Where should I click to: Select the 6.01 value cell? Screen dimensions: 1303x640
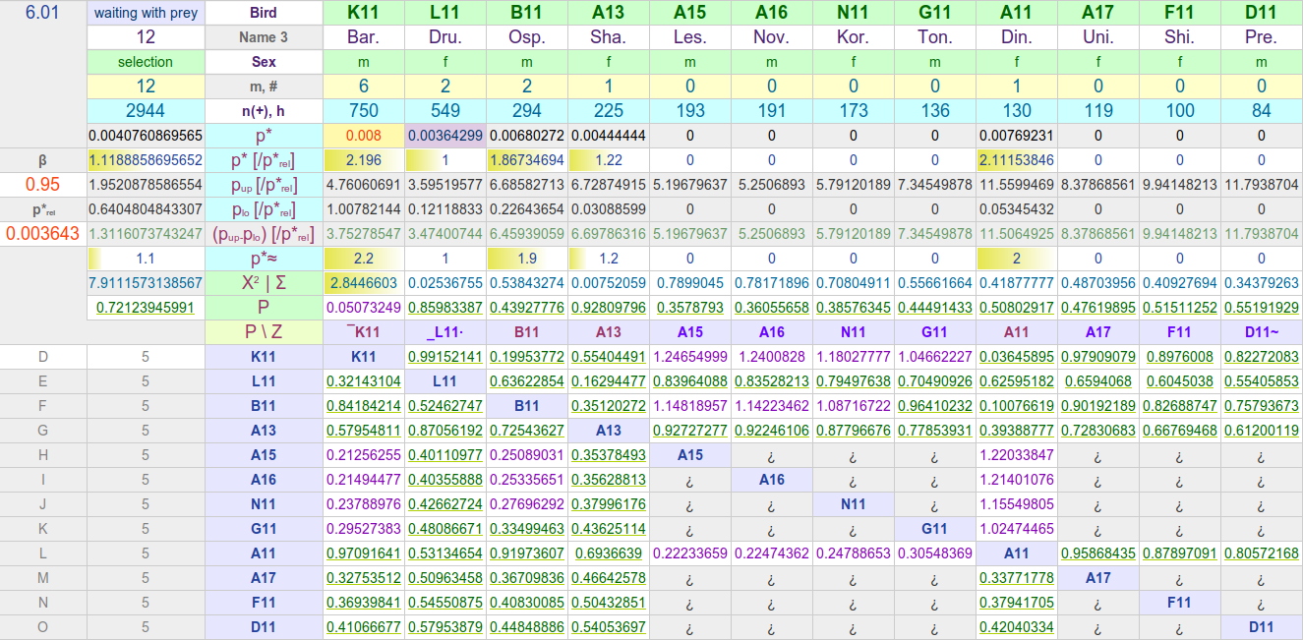point(43,13)
